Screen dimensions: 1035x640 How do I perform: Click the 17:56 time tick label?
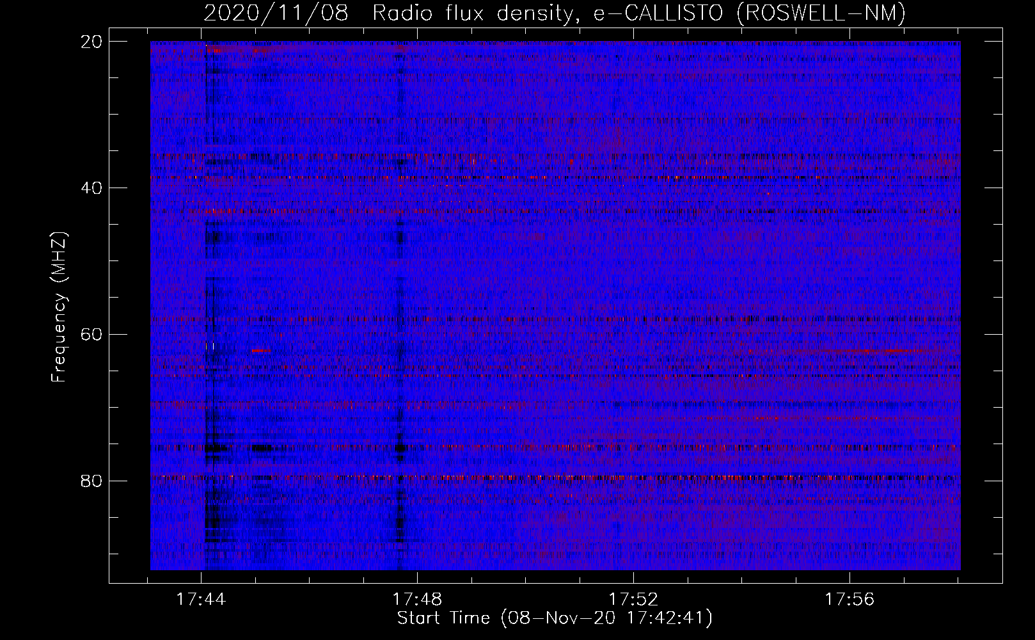[849, 600]
